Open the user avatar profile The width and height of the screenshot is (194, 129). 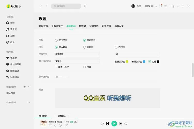tap(133, 6)
